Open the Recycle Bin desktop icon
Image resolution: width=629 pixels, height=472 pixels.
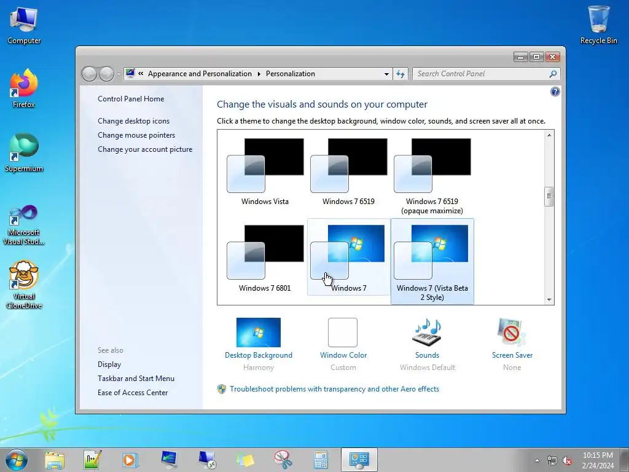pyautogui.click(x=598, y=25)
